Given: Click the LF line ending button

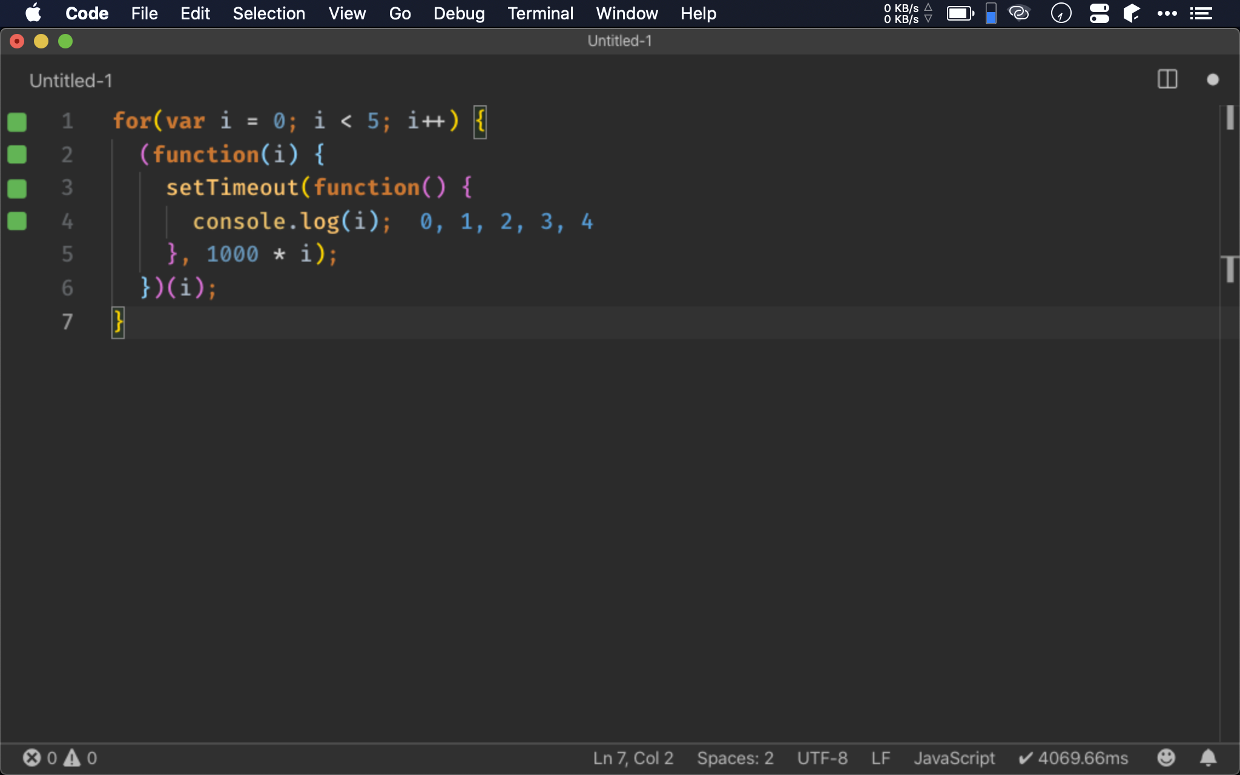Looking at the screenshot, I should [x=880, y=758].
